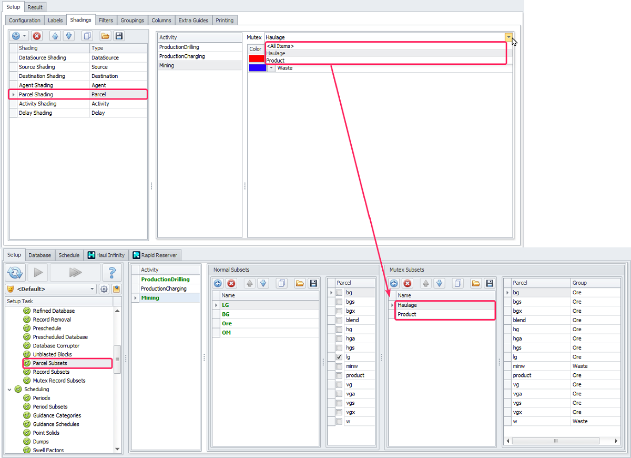The image size is (631, 458).
Task: Choose <All Items> in Mutex list
Action: click(385, 46)
